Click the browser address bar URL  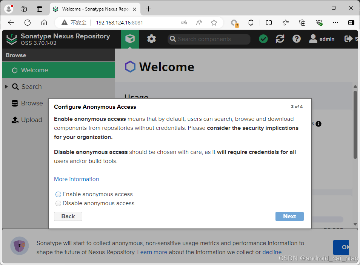[119, 23]
